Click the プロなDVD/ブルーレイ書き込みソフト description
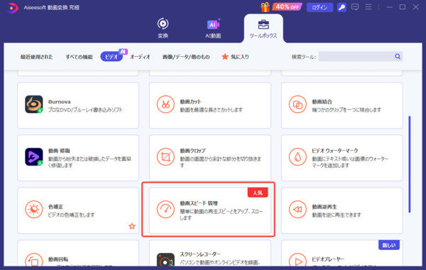This screenshot has width=426, height=270. click(x=85, y=110)
